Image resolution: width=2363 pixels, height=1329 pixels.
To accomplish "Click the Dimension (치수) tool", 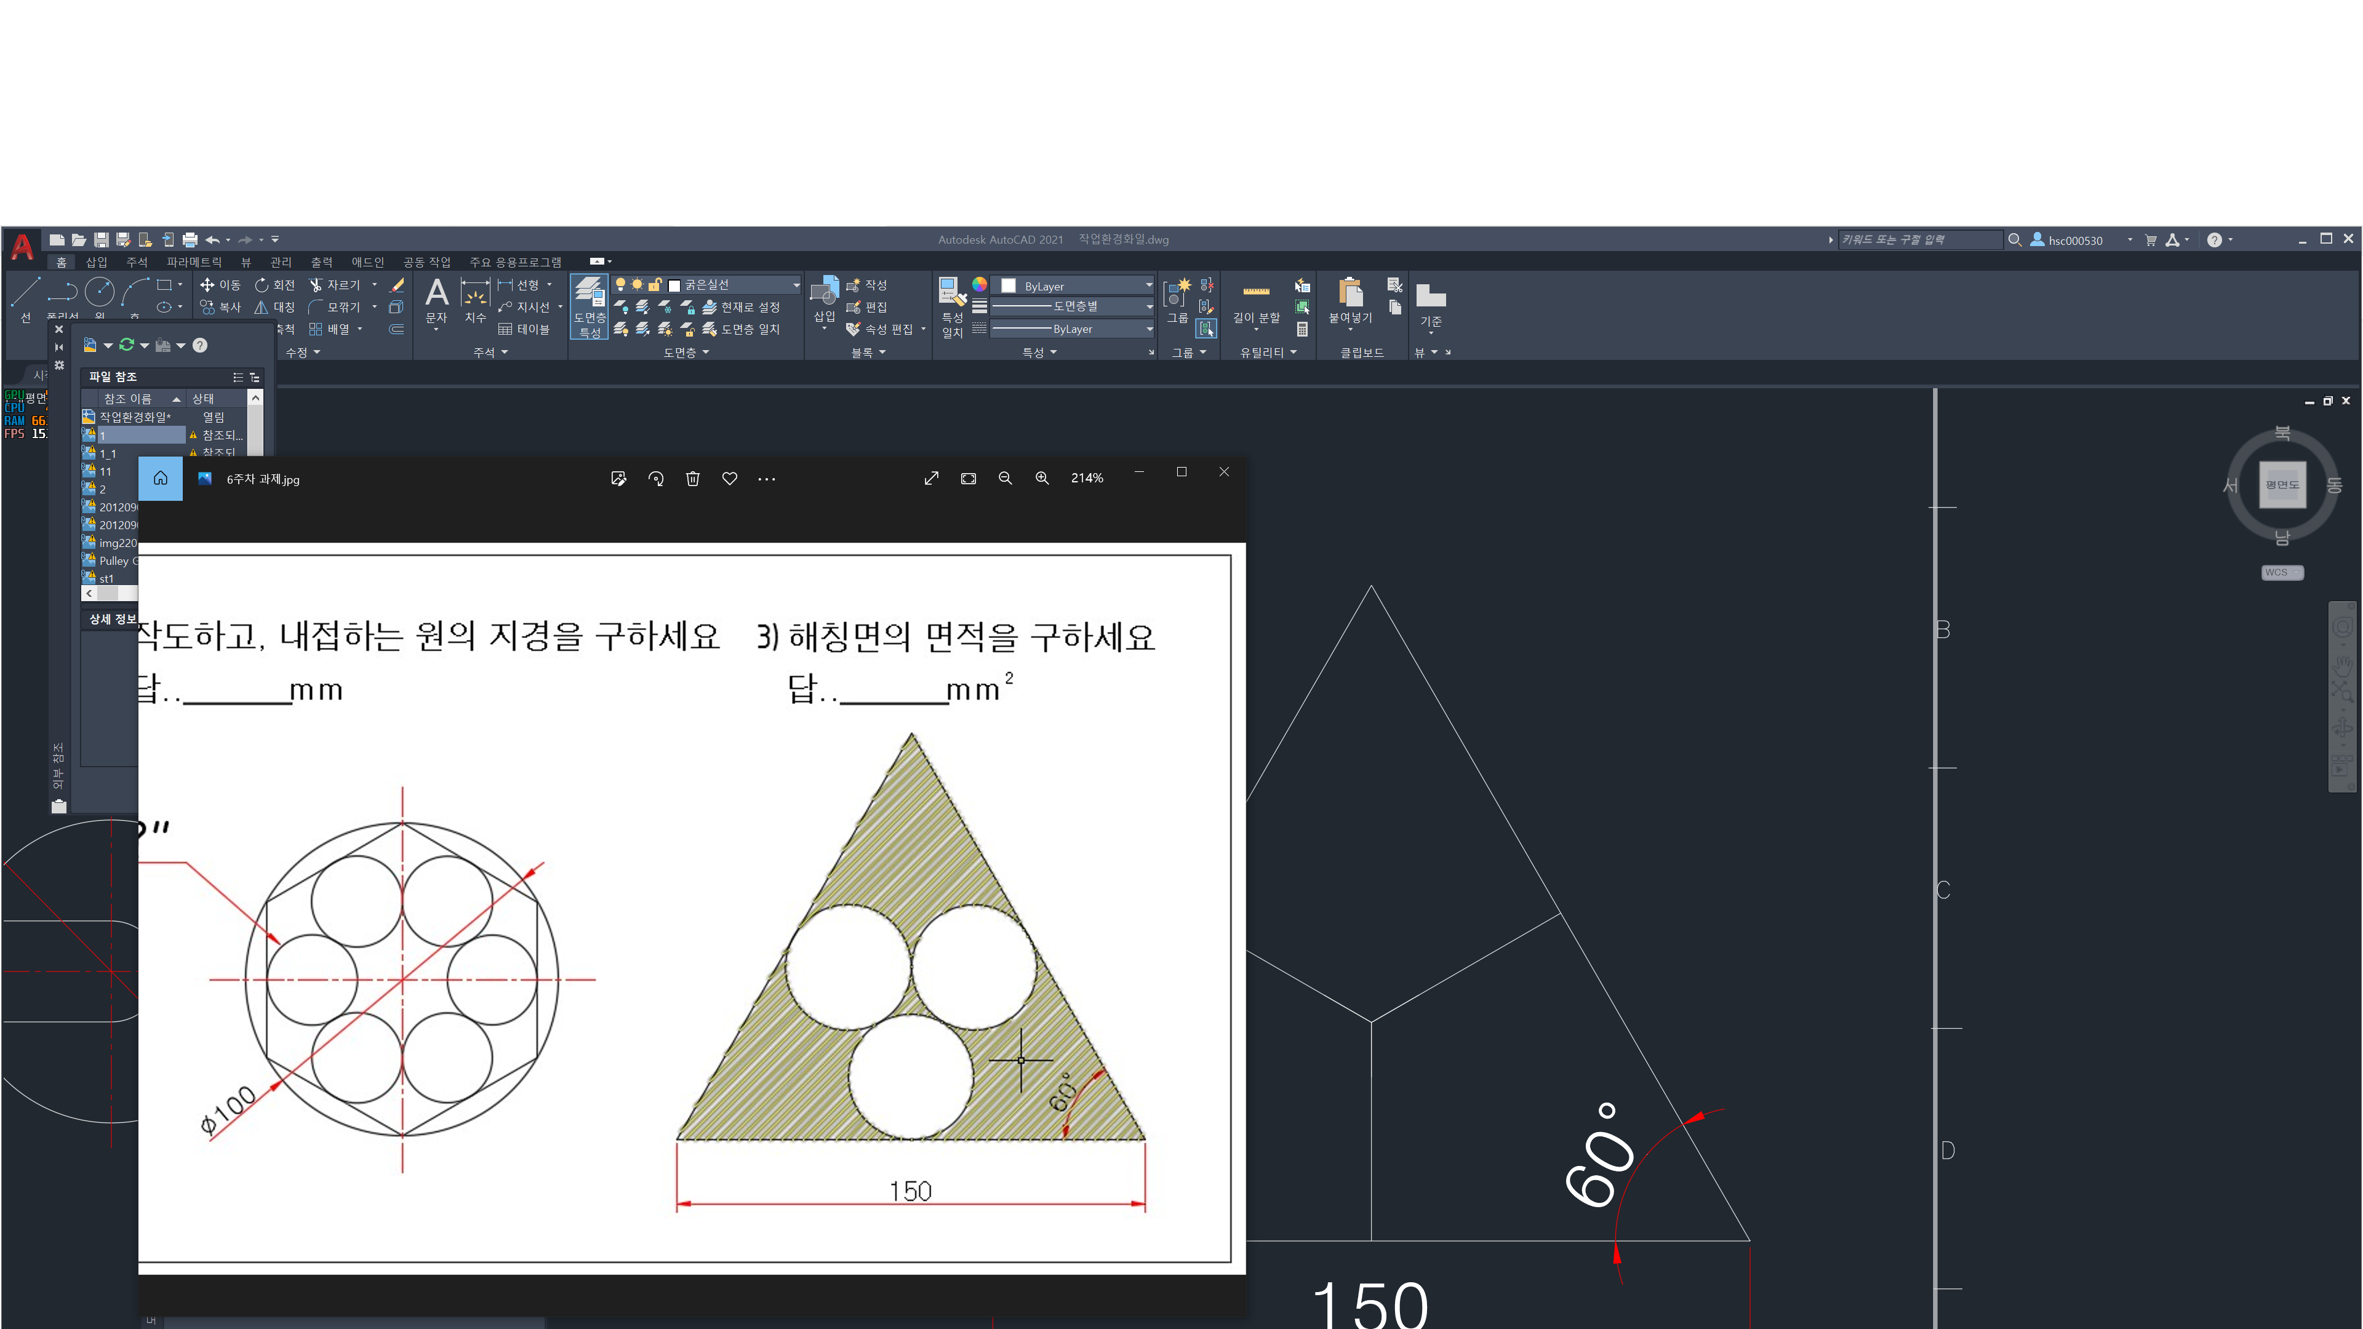I will tap(475, 301).
